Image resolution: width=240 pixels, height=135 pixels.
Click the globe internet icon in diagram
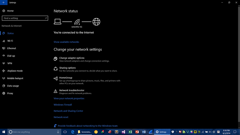point(96,22)
